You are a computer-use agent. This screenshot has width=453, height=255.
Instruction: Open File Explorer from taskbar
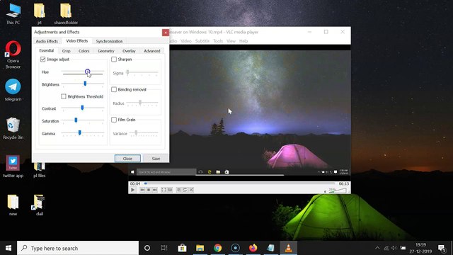tap(200, 248)
